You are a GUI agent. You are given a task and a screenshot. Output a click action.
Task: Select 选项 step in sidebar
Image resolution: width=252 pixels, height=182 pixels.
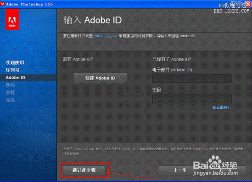[x=10, y=85]
